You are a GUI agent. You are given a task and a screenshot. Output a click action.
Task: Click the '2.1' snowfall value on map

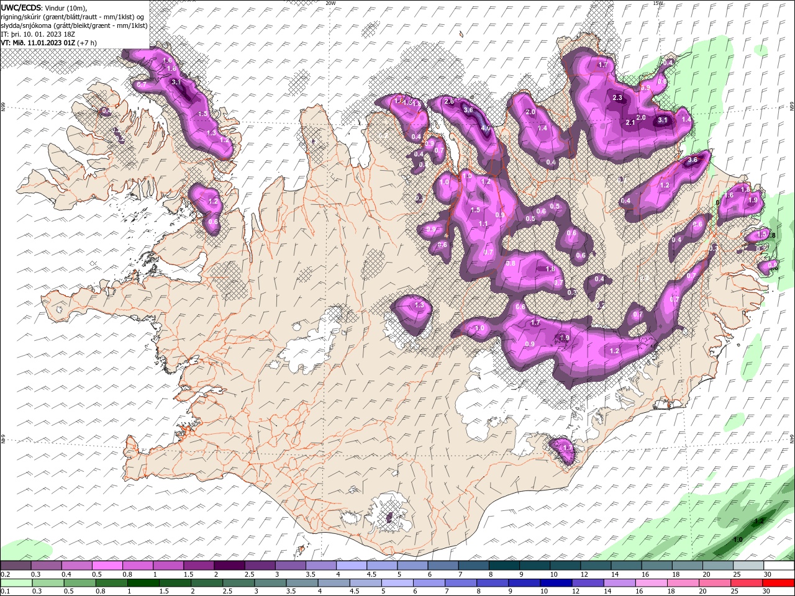point(630,122)
